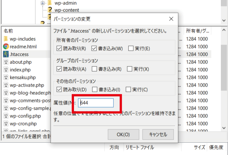Click the about.php file icon
The width and height of the screenshot is (228, 155).
[6, 62]
